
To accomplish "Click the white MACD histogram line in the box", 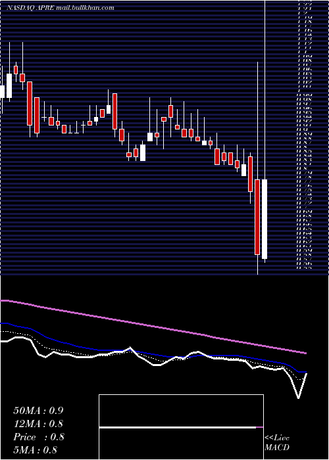I will [178, 427].
